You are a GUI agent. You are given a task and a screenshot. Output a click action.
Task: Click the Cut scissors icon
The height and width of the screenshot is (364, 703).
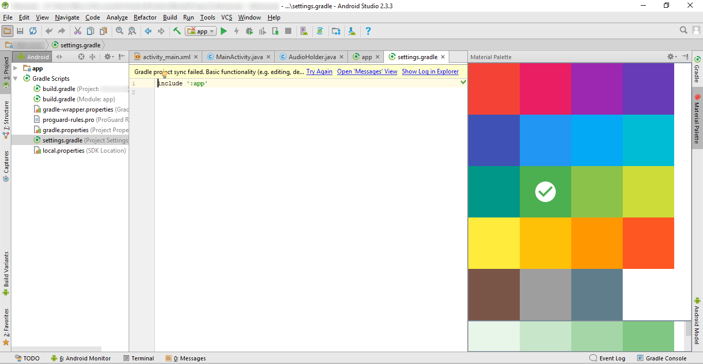[78, 31]
